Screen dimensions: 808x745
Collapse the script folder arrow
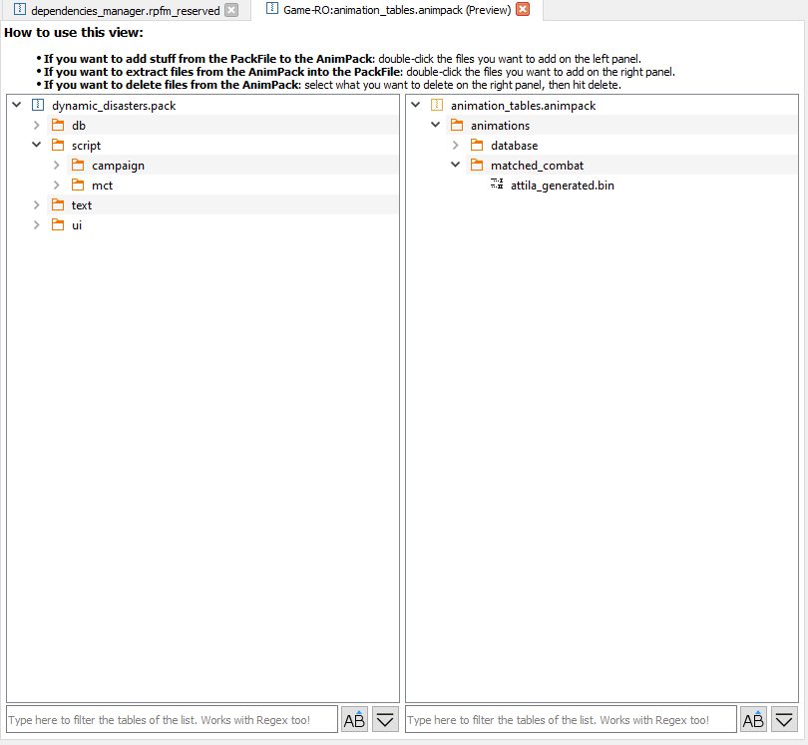37,146
